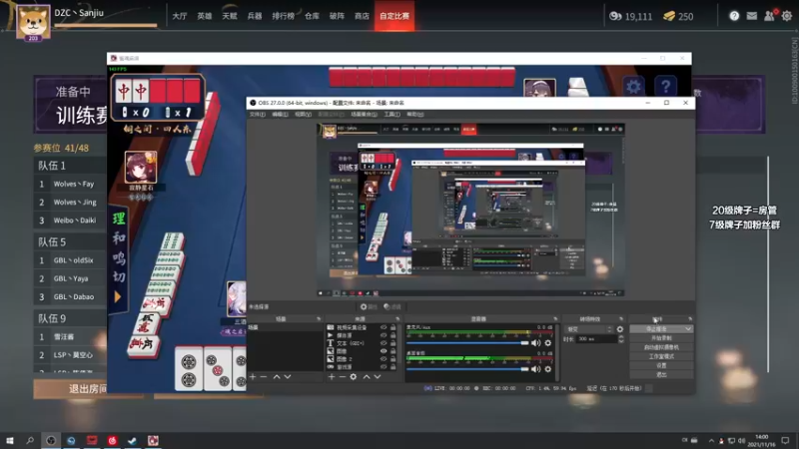Open the help question-mark icon in game top bar

point(734,16)
